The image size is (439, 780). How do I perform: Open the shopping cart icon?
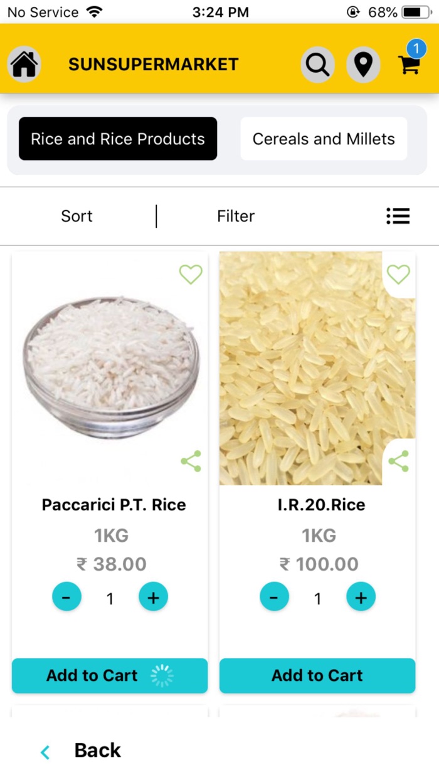pos(409,65)
